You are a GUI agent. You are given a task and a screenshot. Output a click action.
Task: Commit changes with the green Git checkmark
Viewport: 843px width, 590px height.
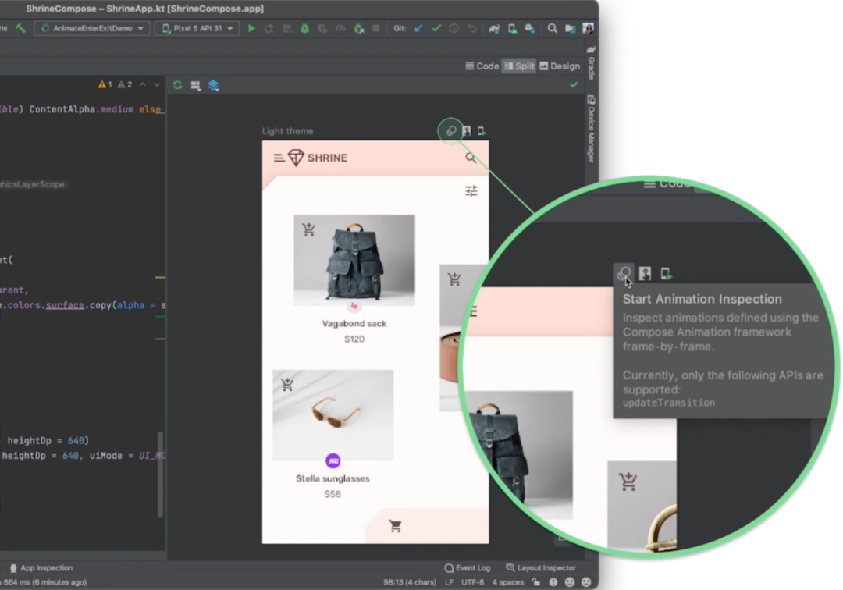pos(436,28)
